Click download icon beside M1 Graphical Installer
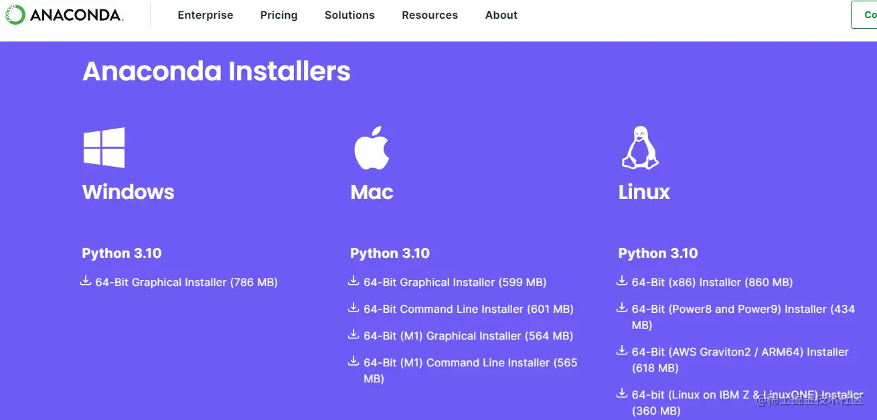The width and height of the screenshot is (877, 420). 353,335
